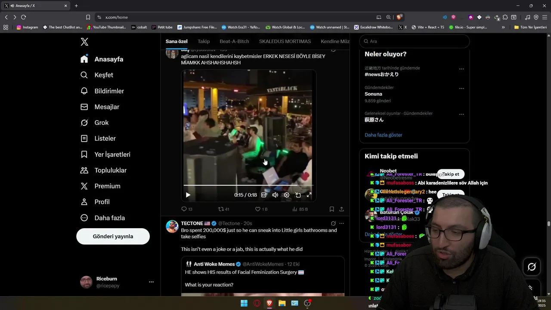Image resolution: width=551 pixels, height=310 pixels.
Task: Reply to video post with 13 replies
Action: tap(187, 209)
